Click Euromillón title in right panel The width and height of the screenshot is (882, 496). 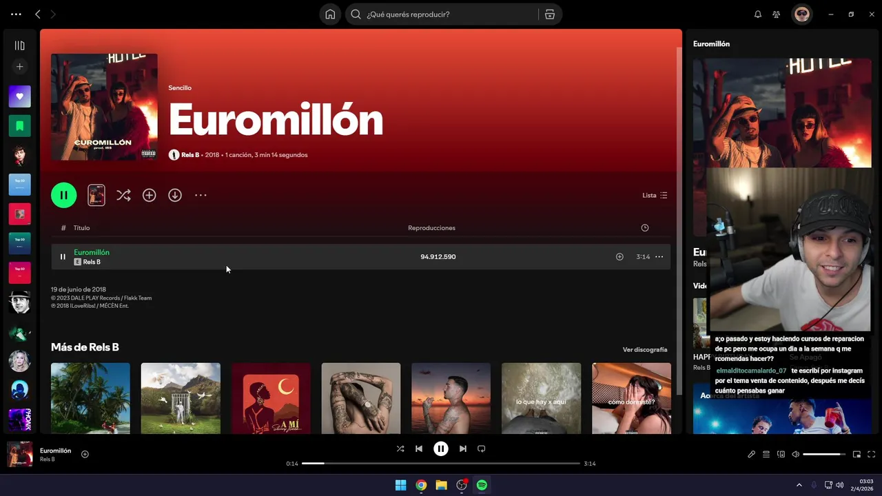711,43
